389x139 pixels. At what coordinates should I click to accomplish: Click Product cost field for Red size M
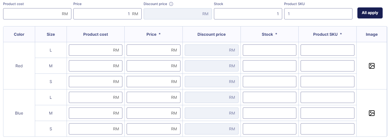tap(91, 66)
